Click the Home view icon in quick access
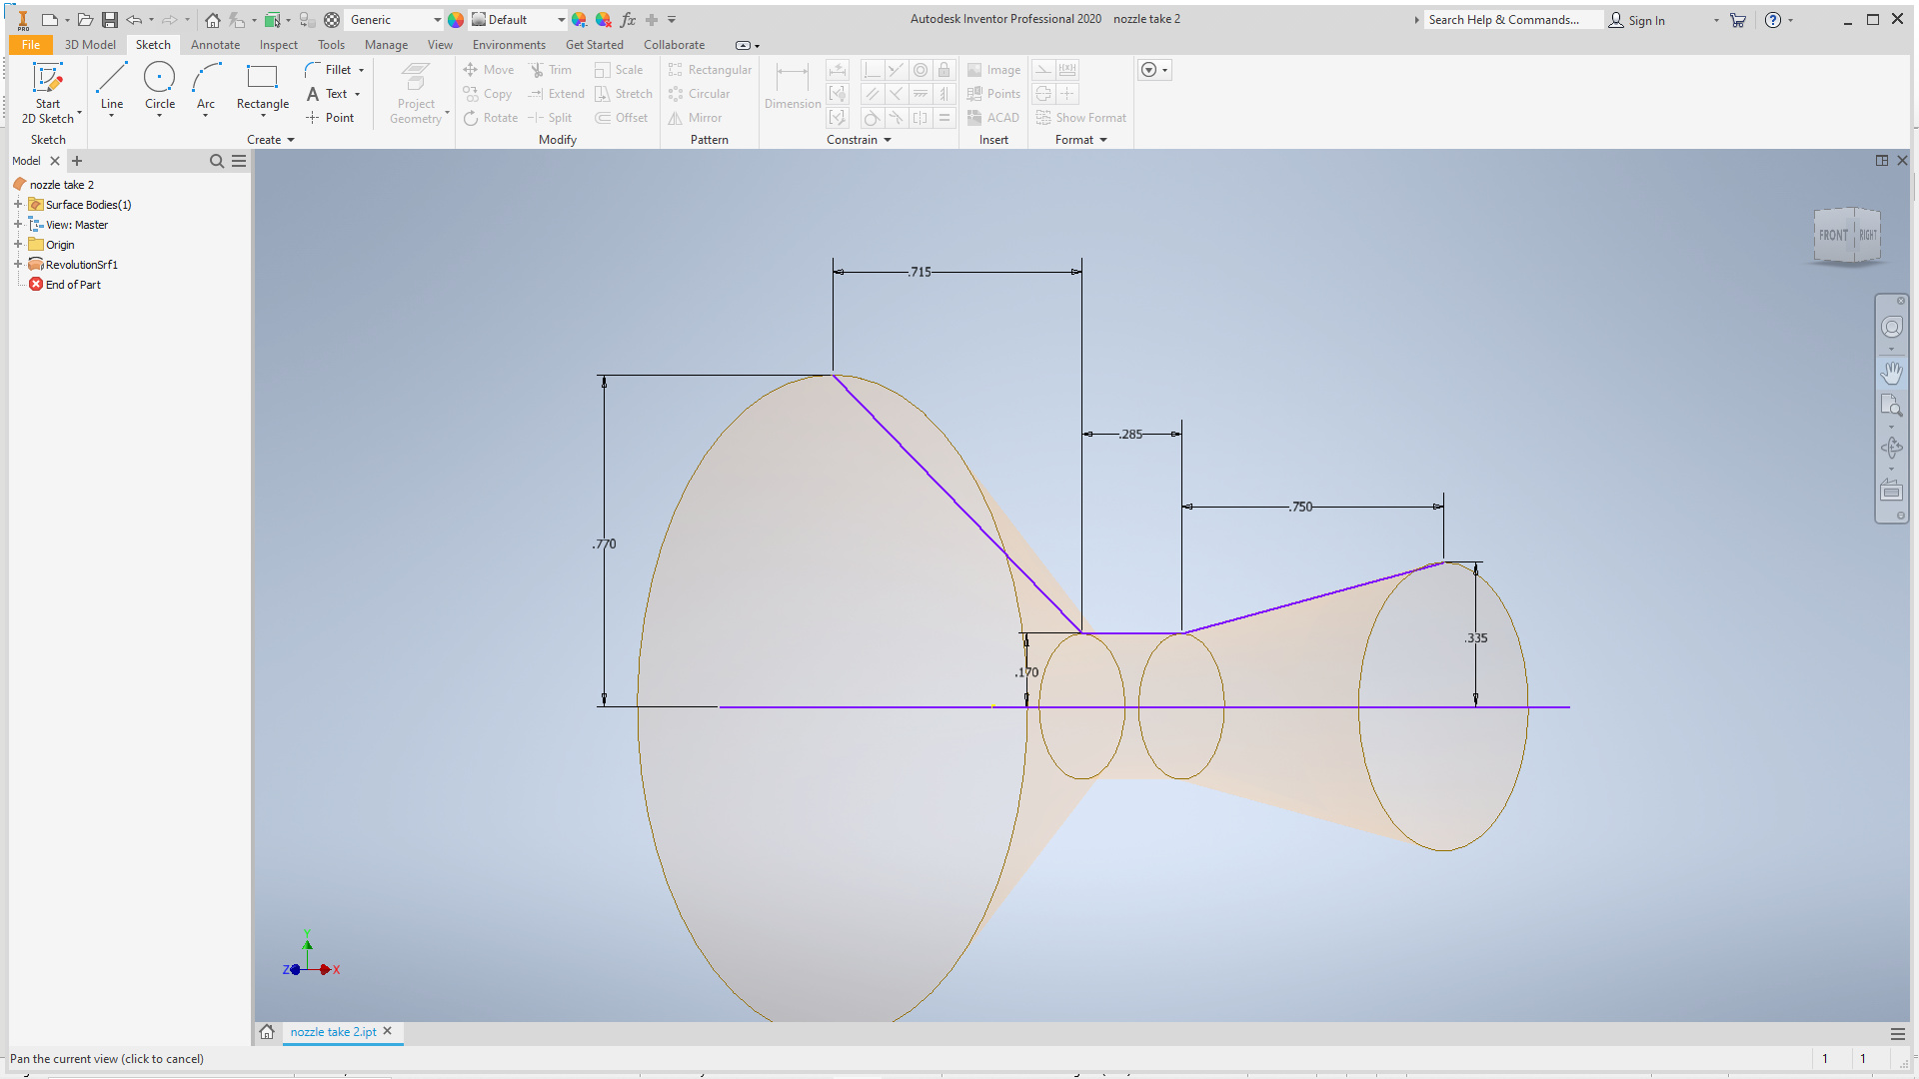This screenshot has height=1079, width=1919. point(213,20)
